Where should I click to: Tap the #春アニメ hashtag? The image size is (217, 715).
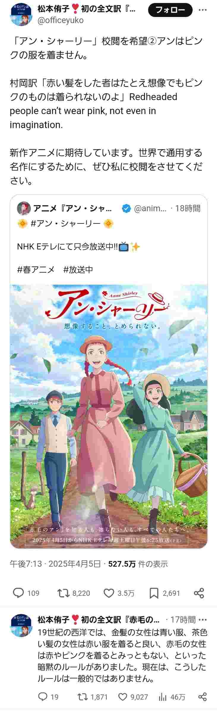coord(36,269)
